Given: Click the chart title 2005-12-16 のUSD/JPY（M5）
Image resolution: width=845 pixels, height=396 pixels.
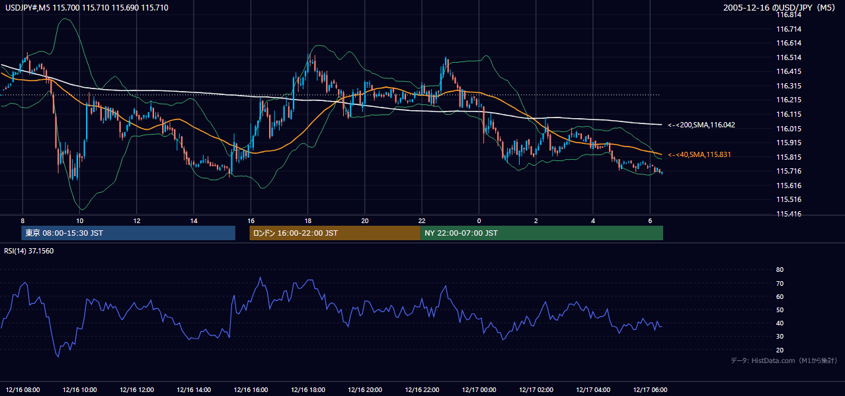Looking at the screenshot, I should (781, 7).
